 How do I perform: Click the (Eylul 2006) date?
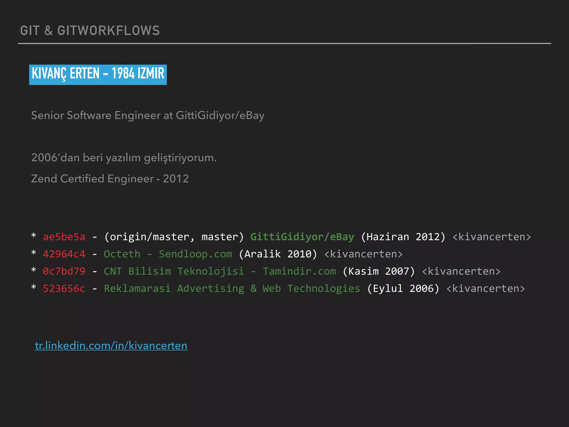pos(403,289)
